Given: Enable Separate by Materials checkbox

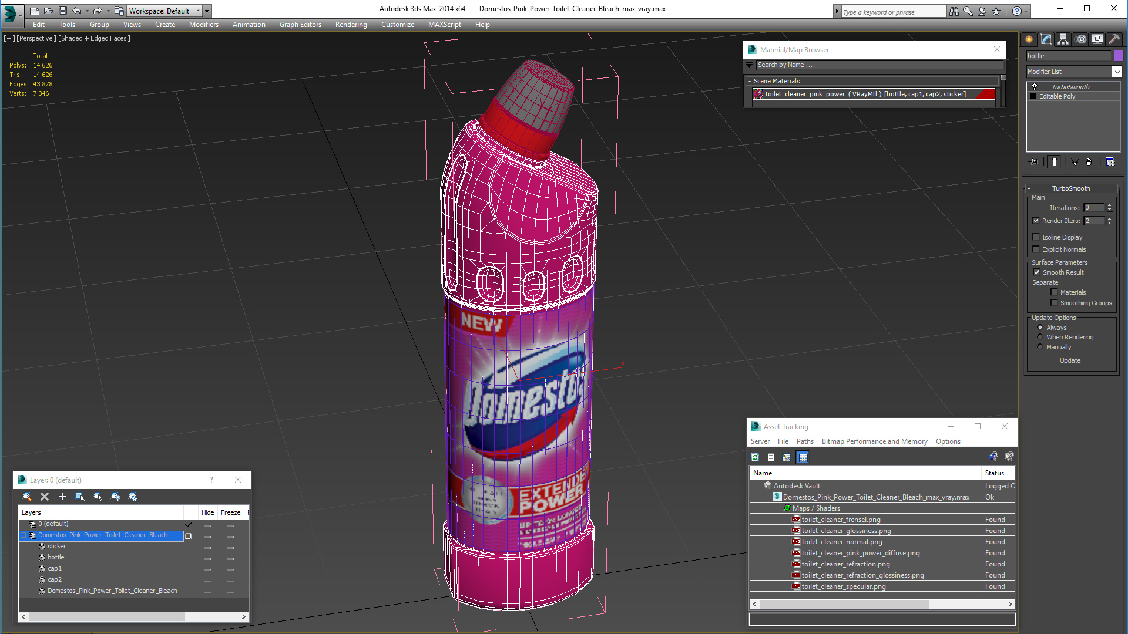Looking at the screenshot, I should pyautogui.click(x=1054, y=292).
